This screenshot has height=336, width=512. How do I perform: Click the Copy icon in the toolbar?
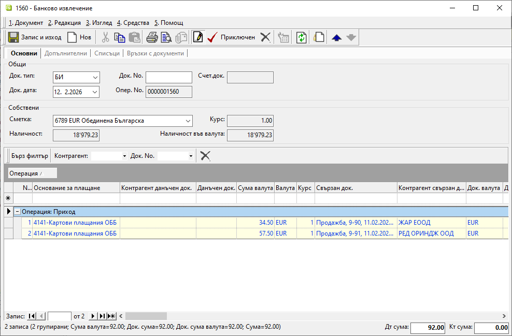click(120, 37)
